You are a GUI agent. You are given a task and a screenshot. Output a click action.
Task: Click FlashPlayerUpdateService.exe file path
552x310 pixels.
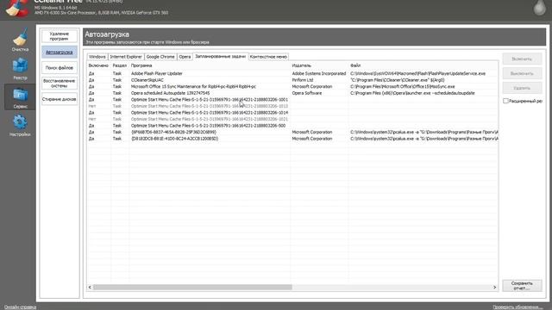pos(417,73)
